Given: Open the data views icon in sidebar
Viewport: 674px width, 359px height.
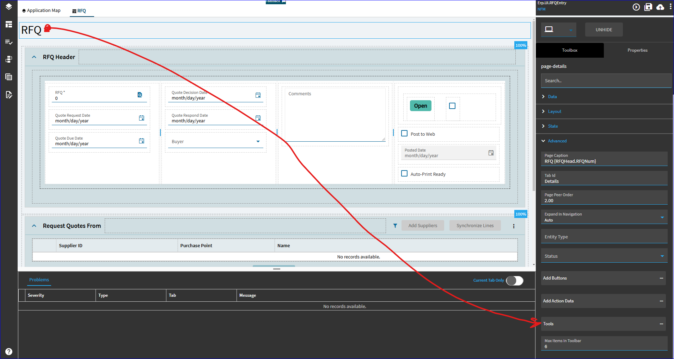Looking at the screenshot, I should (x=9, y=59).
